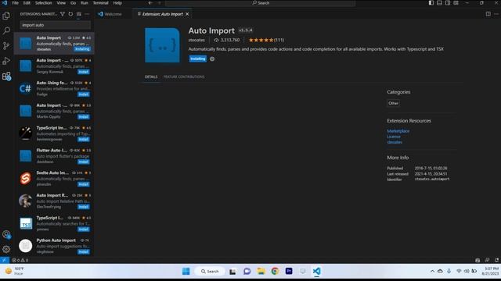The image size is (501, 281).
Task: Open the View menu
Action: point(61,3)
